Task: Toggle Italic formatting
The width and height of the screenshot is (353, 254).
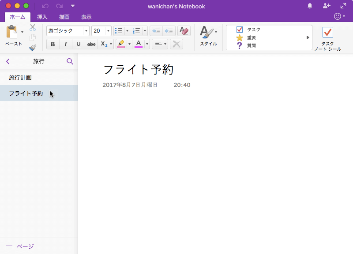Action: click(x=65, y=44)
